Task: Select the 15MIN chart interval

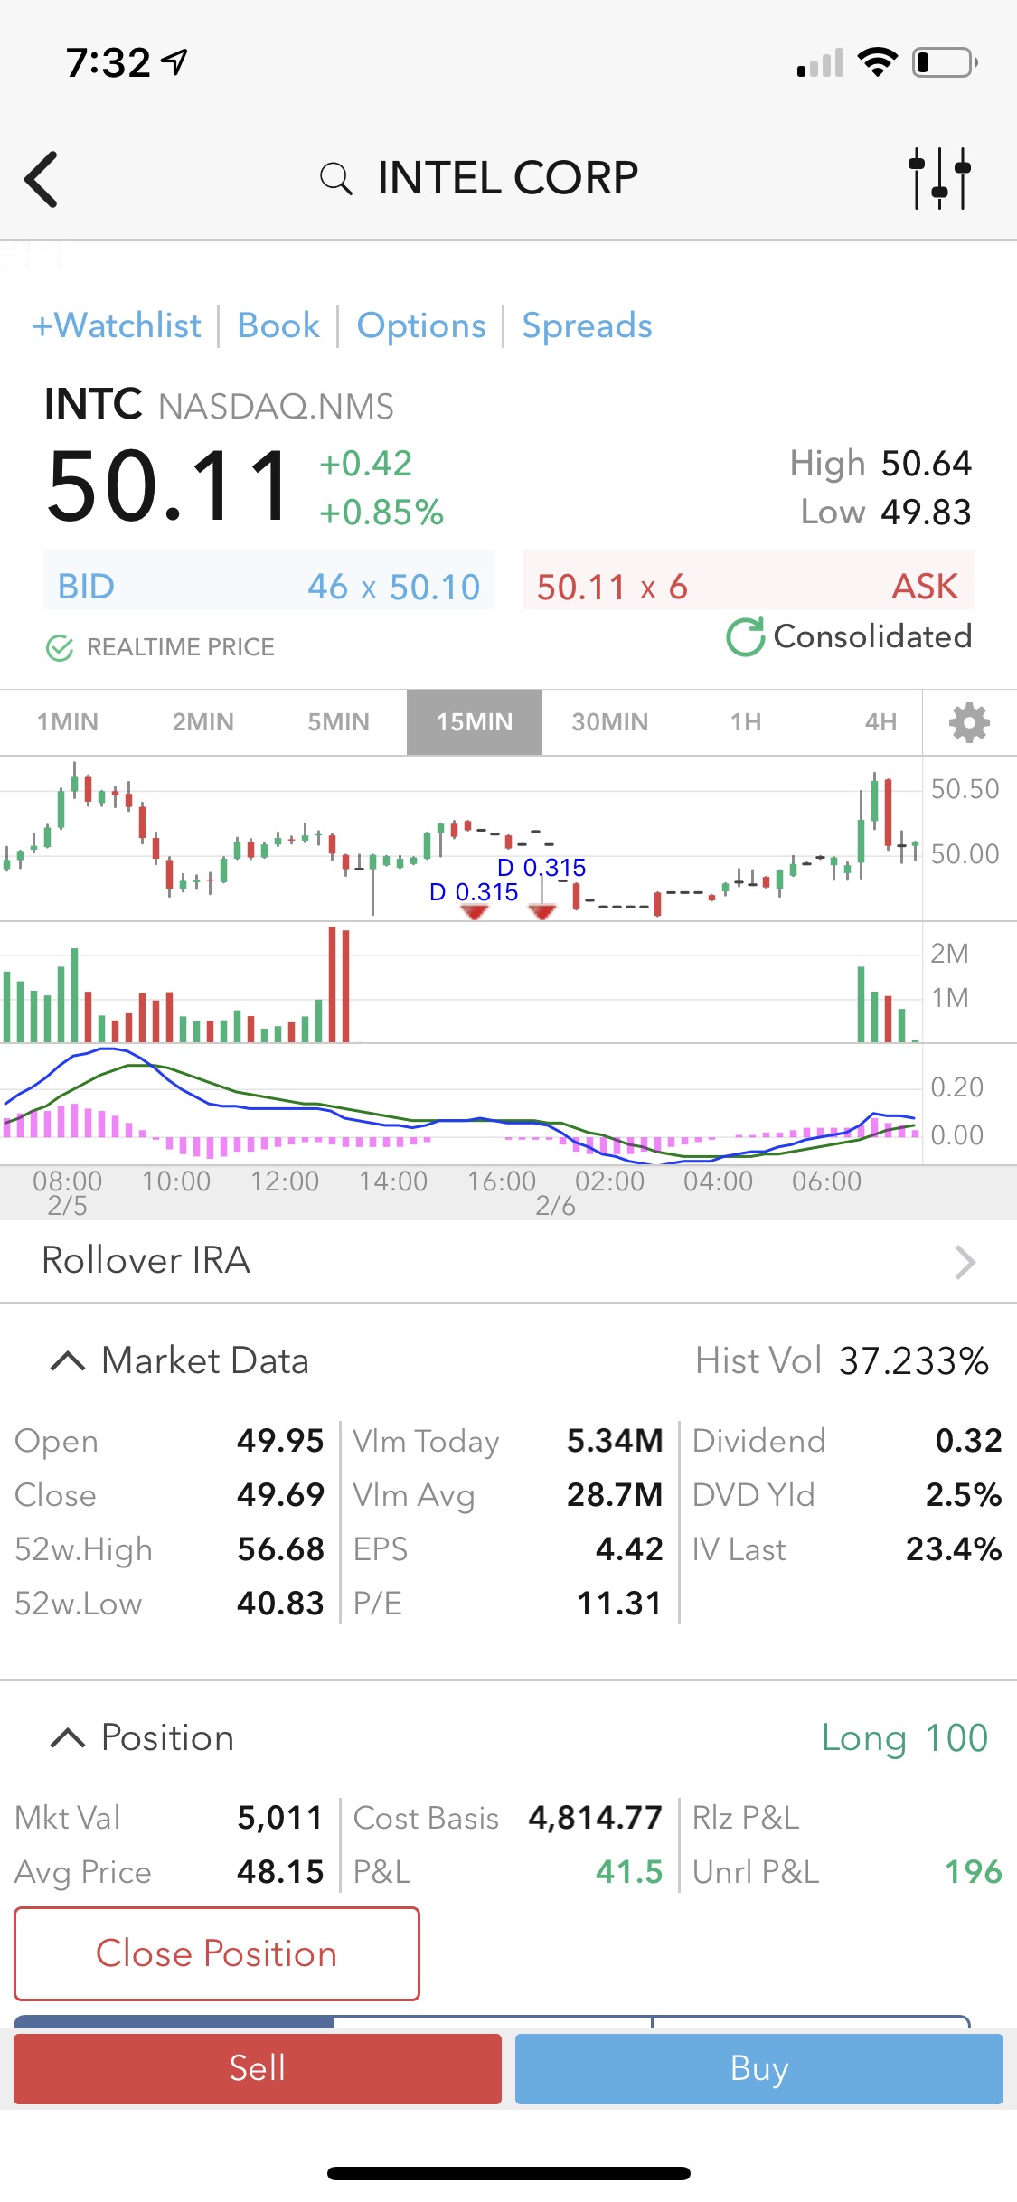Action: pyautogui.click(x=475, y=722)
